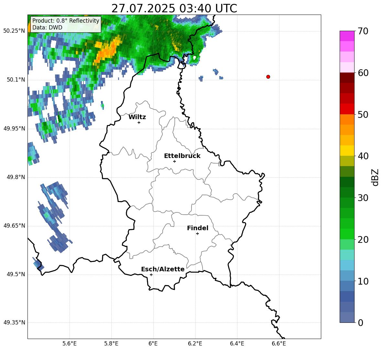Click the 49.65°N latitude label
Image resolution: width=383 pixels, height=350 pixels.
[x=14, y=226]
